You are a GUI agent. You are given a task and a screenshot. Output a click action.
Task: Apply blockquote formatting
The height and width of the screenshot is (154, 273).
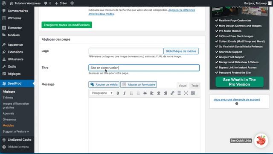(x=145, y=93)
